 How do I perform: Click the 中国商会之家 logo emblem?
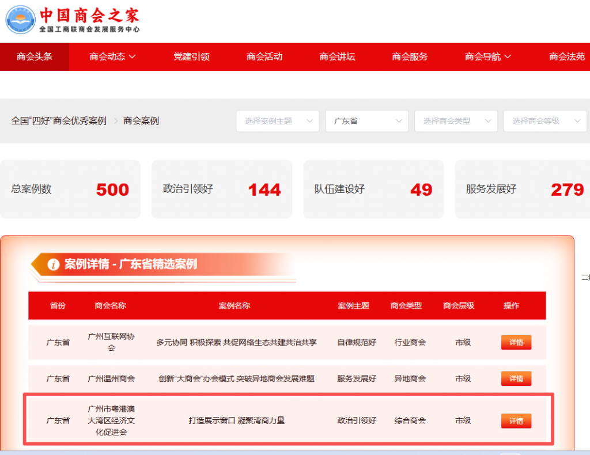tap(20, 20)
